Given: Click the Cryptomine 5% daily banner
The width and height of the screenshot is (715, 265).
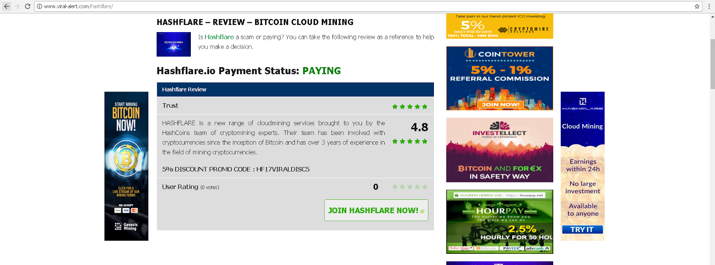Looking at the screenshot, I should [x=500, y=26].
